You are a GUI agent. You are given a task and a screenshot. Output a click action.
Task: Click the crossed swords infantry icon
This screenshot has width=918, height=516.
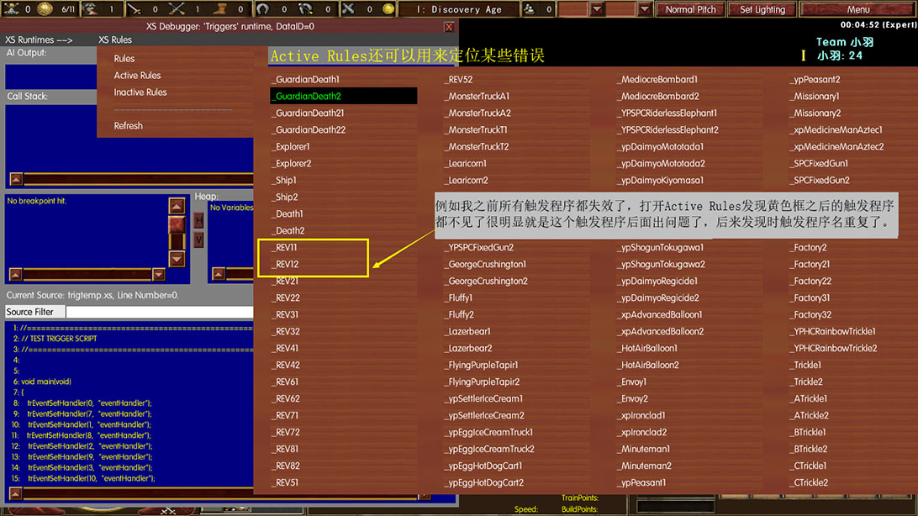pyautogui.click(x=177, y=8)
